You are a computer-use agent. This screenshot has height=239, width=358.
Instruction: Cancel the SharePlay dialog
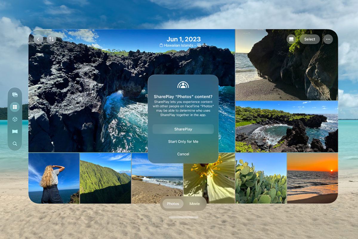click(x=183, y=154)
